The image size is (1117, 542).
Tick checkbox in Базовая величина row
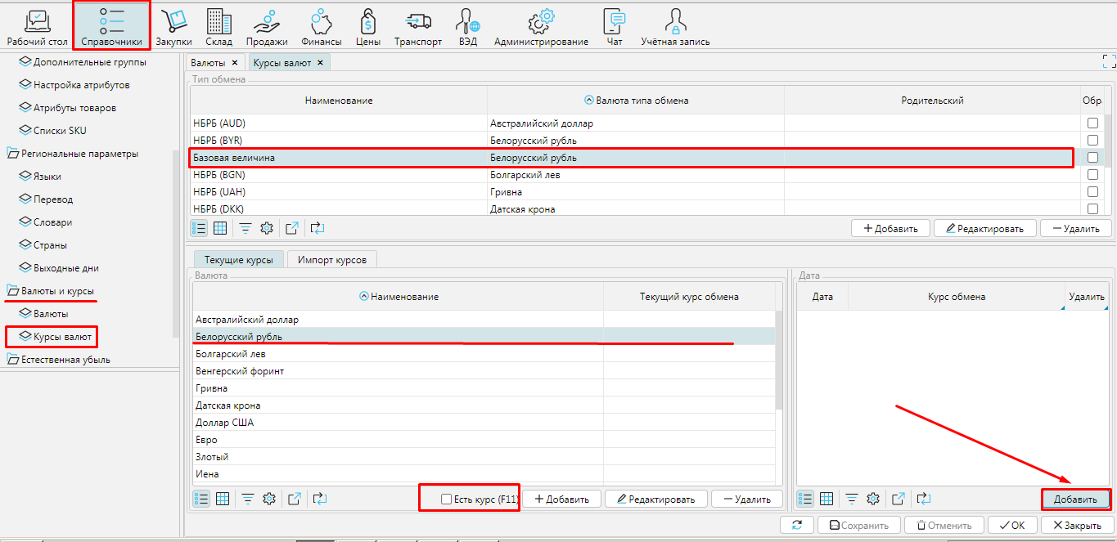(1092, 158)
